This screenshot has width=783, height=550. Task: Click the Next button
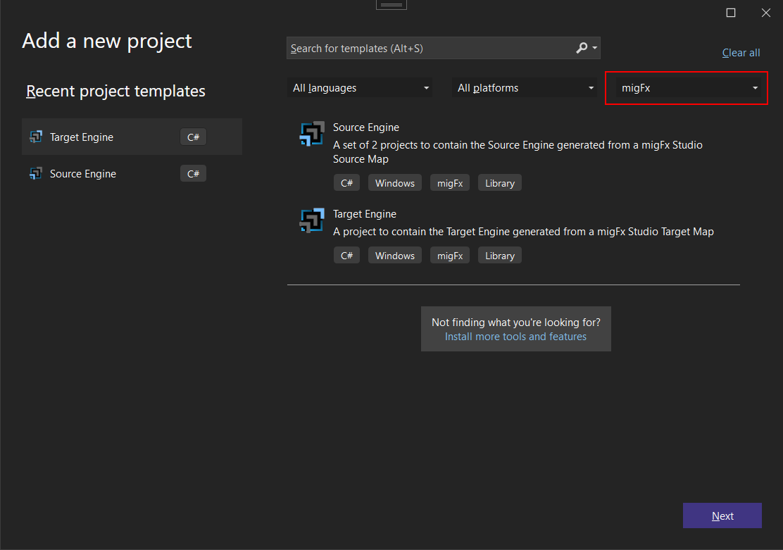click(722, 515)
